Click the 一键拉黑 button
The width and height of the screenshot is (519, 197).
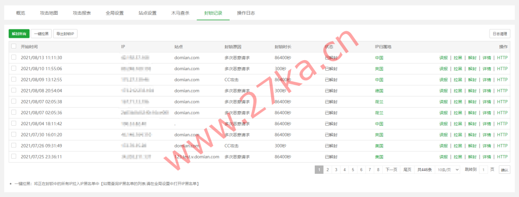tap(42, 34)
